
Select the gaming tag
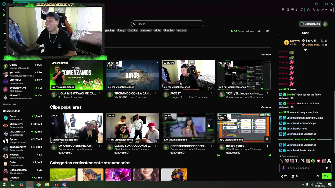coord(109,30)
